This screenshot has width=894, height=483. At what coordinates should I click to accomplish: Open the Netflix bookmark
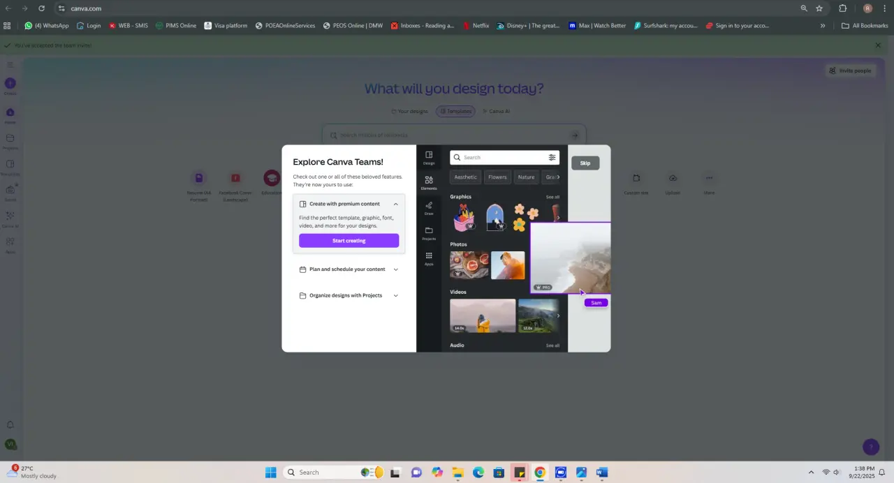pyautogui.click(x=476, y=26)
